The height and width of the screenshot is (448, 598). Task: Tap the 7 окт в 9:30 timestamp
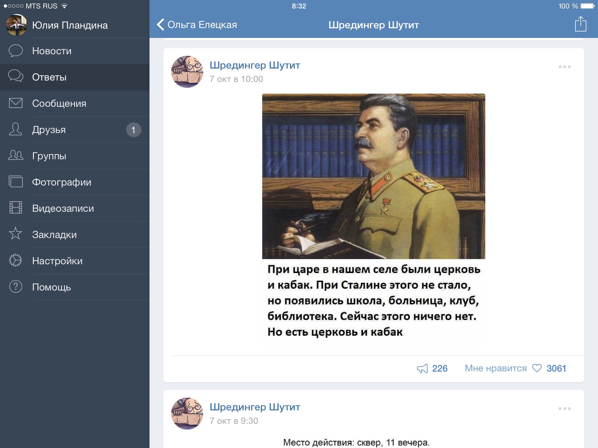[234, 421]
